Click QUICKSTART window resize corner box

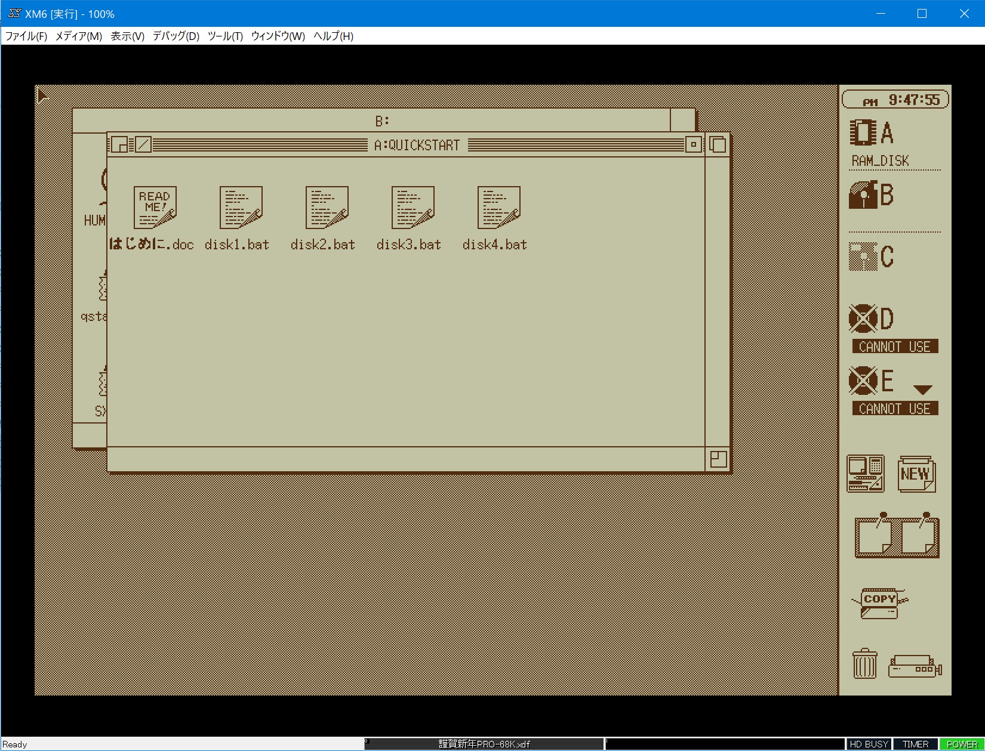pos(718,459)
